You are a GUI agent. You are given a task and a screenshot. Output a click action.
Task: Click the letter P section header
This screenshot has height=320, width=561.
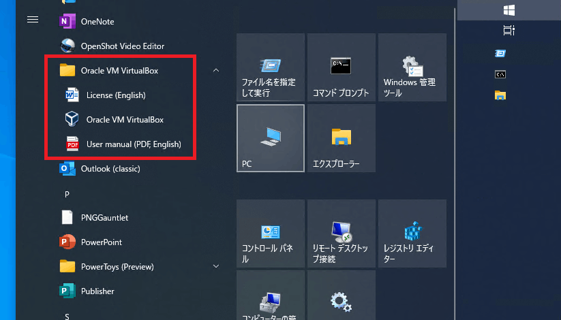[x=67, y=195]
